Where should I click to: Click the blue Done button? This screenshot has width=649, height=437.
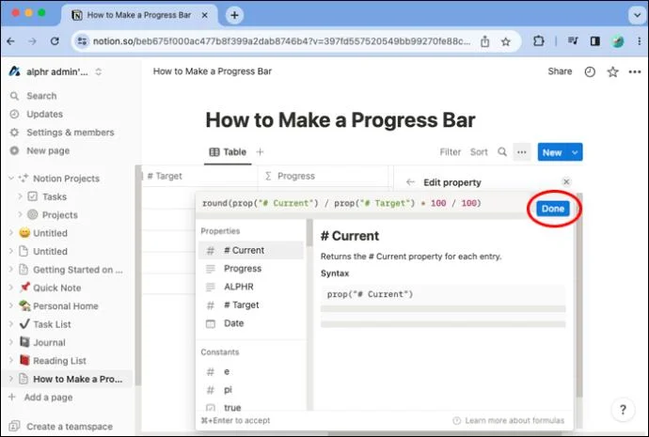[x=553, y=209]
